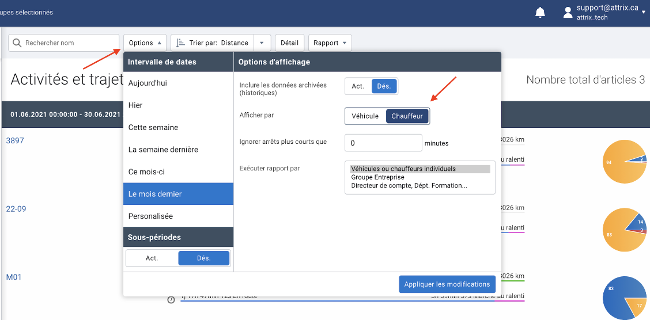Image resolution: width=650 pixels, height=320 pixels.
Task: Select Ce mois-ci interval
Action: pos(178,172)
